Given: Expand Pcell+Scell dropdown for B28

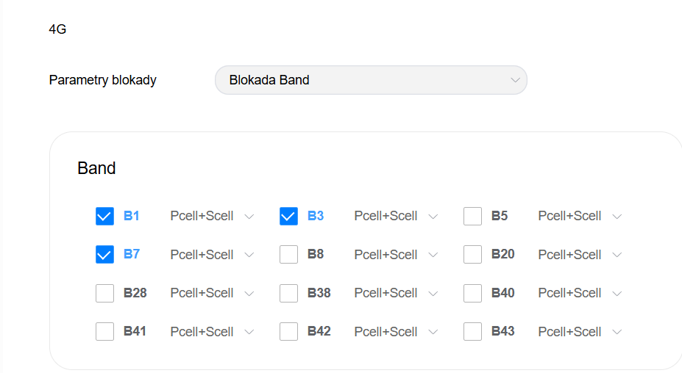Looking at the screenshot, I should coord(212,293).
